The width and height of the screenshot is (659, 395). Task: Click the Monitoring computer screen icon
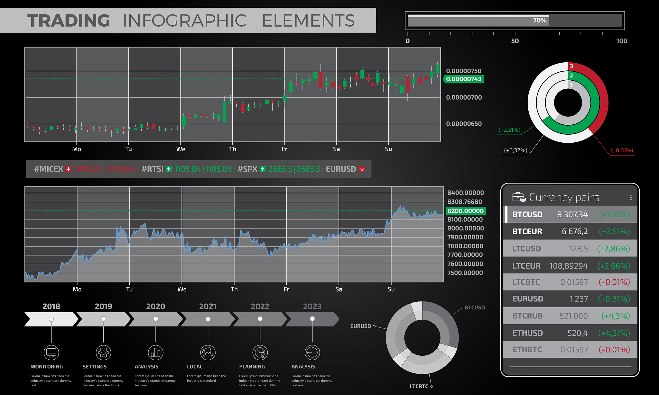[51, 353]
